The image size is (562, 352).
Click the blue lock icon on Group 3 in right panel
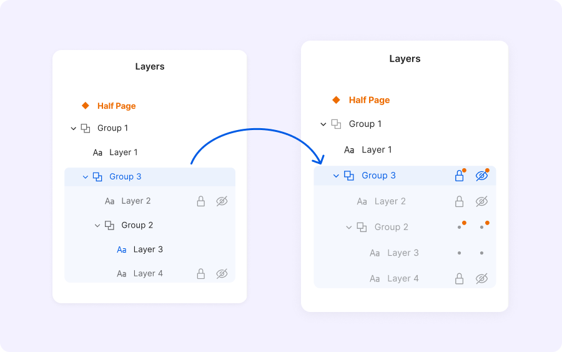coord(459,176)
